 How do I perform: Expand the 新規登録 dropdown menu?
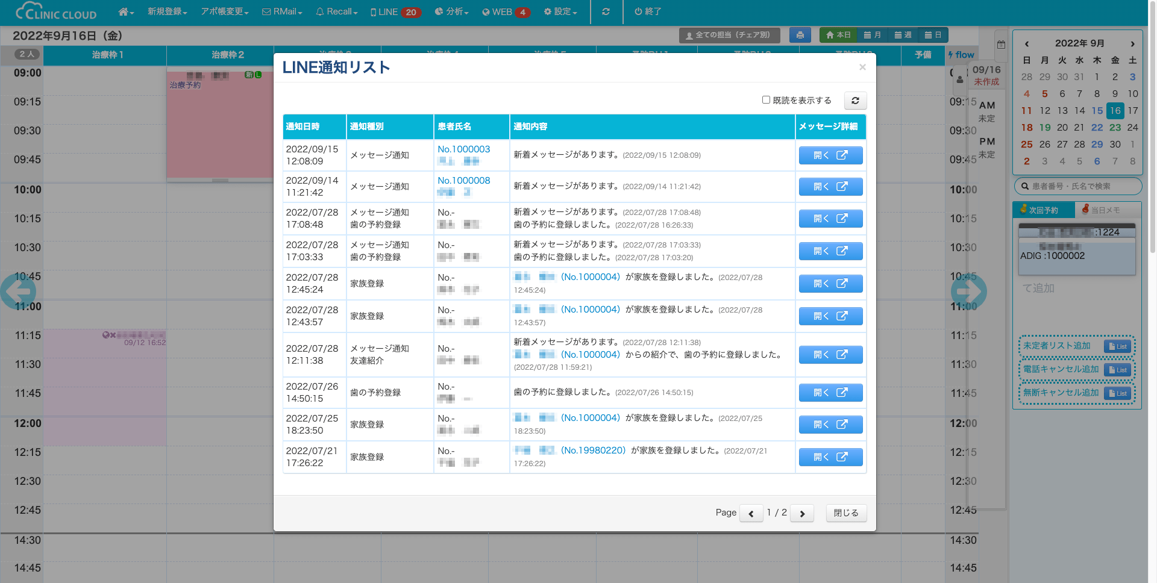(x=167, y=11)
